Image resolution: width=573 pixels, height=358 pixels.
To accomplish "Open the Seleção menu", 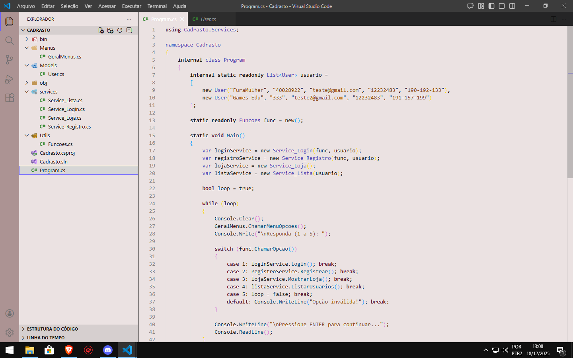I will [69, 6].
